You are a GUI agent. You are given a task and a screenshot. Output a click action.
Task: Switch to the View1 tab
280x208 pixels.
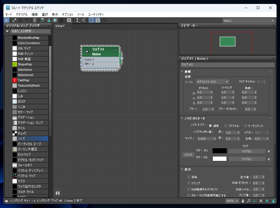[x=62, y=26]
